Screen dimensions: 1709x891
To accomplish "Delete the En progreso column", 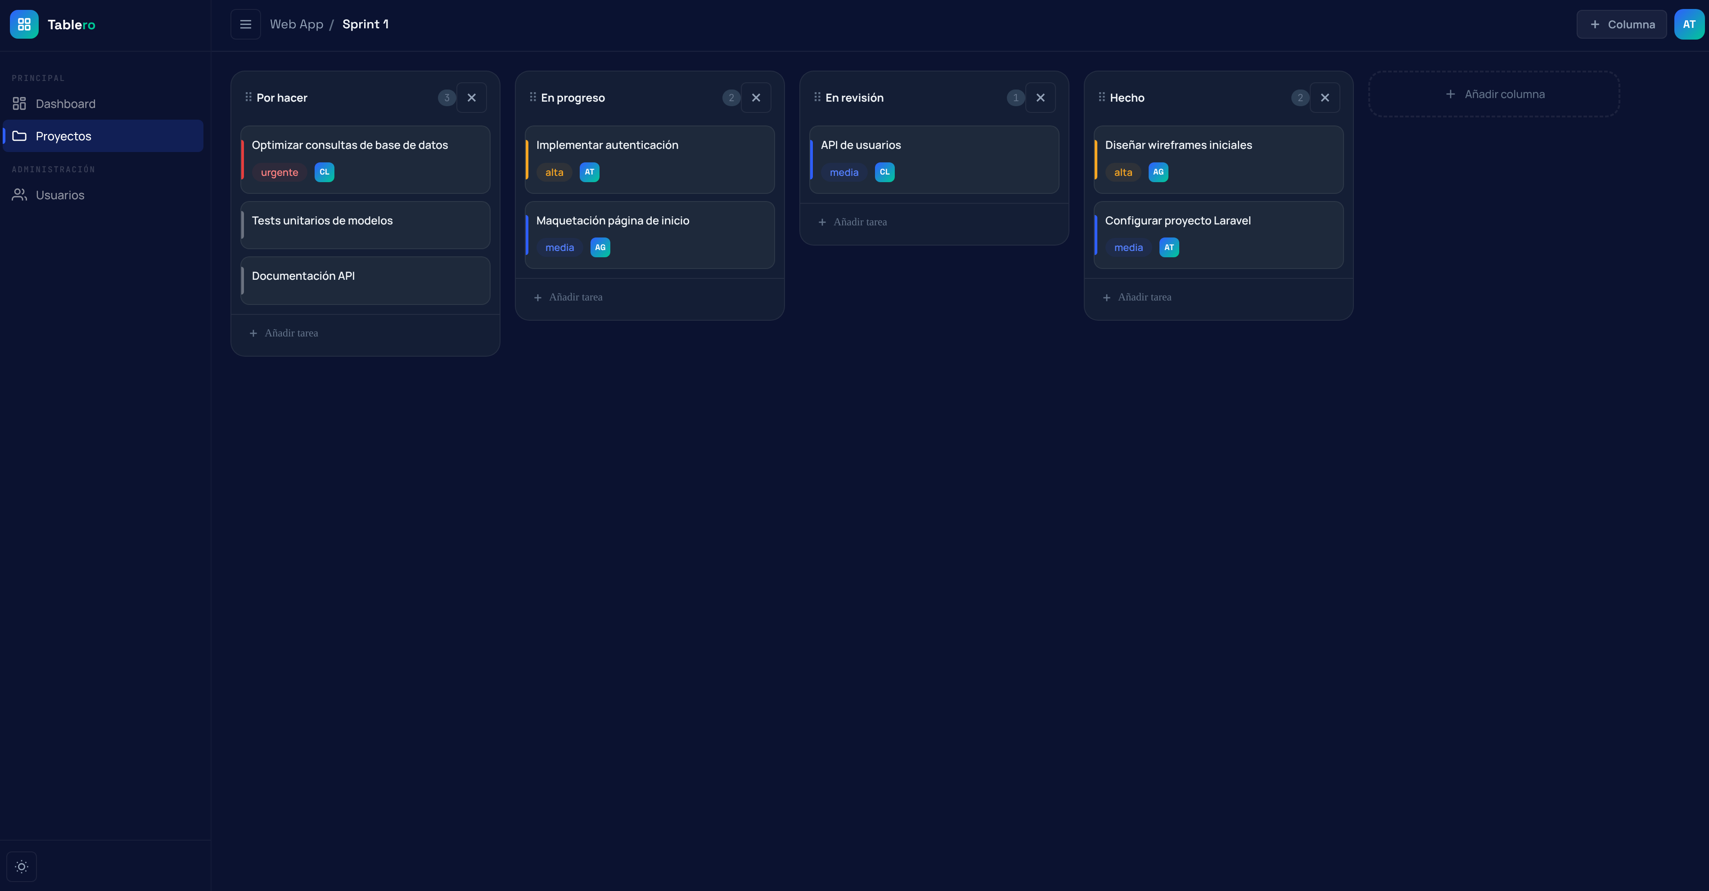I will (x=756, y=98).
